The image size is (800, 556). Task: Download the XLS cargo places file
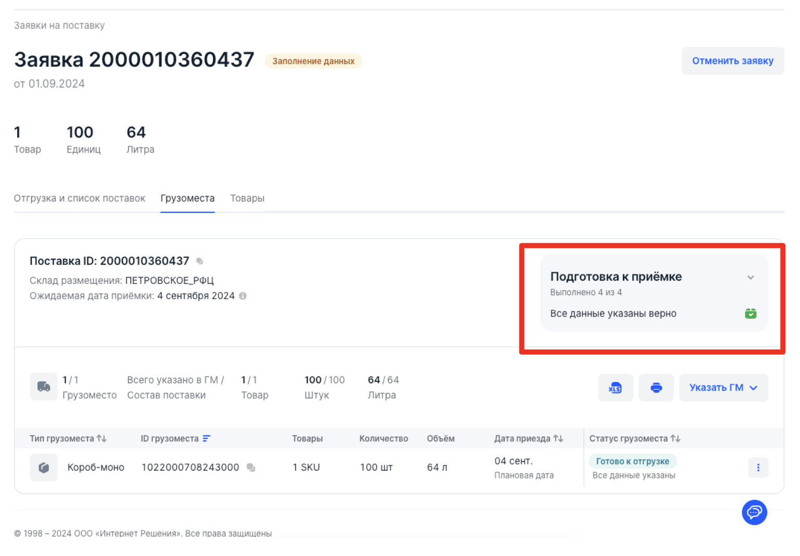tap(615, 387)
